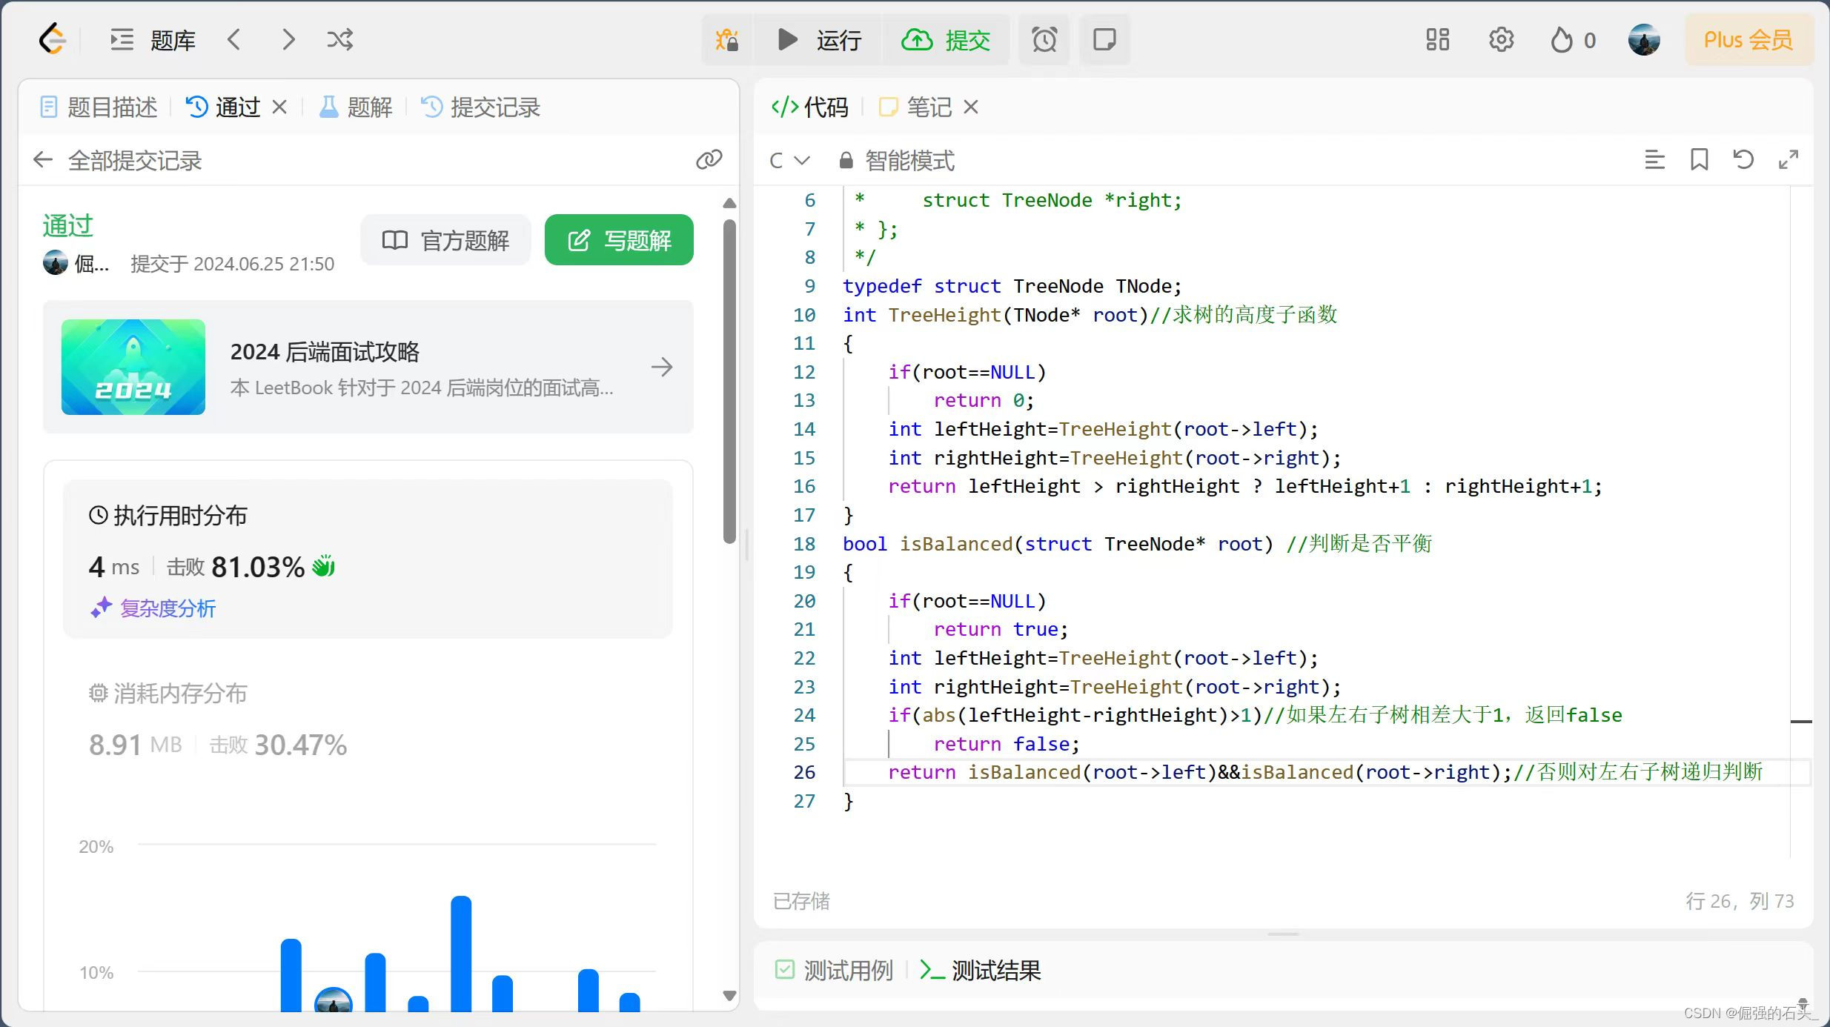Viewport: 1830px width, 1027px height.
Task: Click the bookmark icon in code editor
Action: click(1699, 159)
